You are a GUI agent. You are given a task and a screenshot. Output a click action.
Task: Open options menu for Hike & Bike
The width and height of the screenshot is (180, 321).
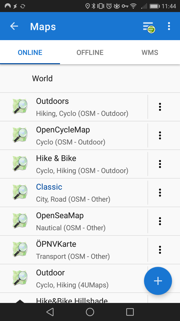tap(160, 164)
